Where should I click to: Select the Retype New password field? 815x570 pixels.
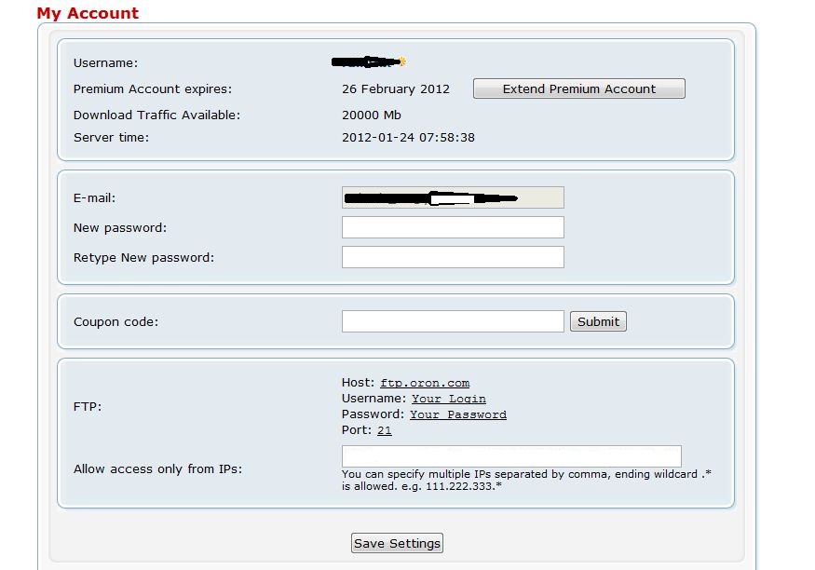point(453,257)
